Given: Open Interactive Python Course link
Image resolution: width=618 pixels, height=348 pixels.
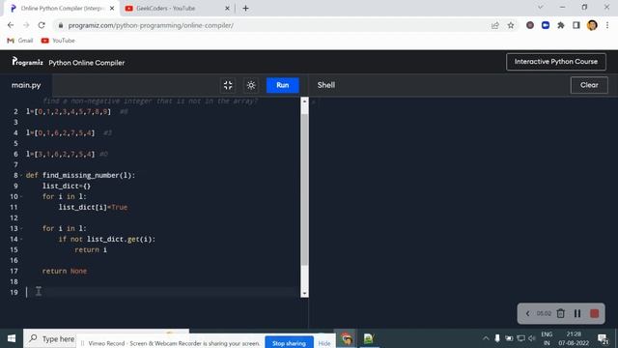Looking at the screenshot, I should tap(556, 62).
